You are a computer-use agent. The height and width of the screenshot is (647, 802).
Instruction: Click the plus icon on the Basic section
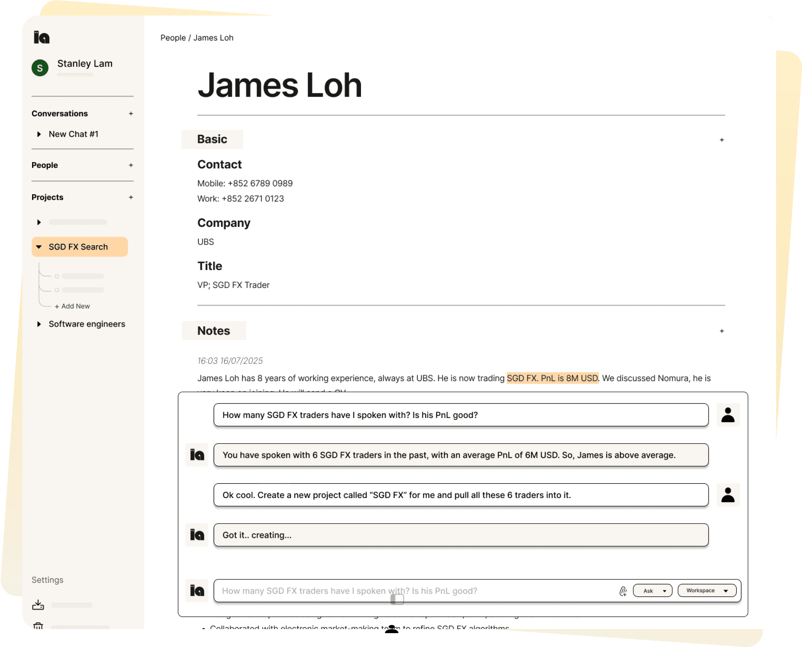pos(722,140)
